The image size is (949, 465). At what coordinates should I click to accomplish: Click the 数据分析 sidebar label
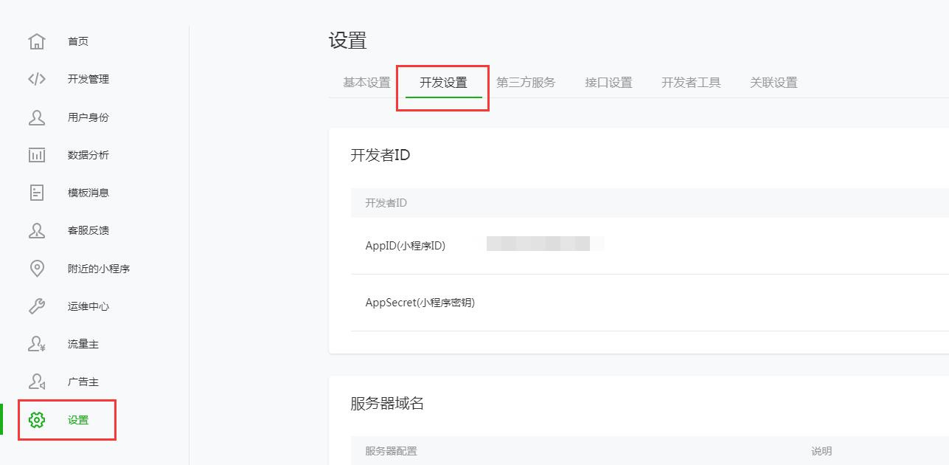(x=88, y=155)
